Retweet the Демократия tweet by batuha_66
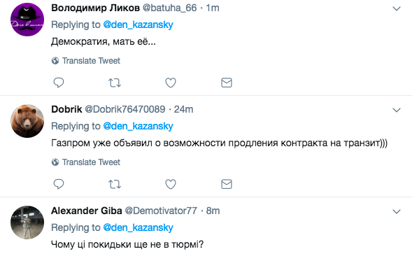 (x=115, y=83)
